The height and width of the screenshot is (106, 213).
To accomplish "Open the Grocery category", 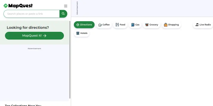I will tap(151, 25).
